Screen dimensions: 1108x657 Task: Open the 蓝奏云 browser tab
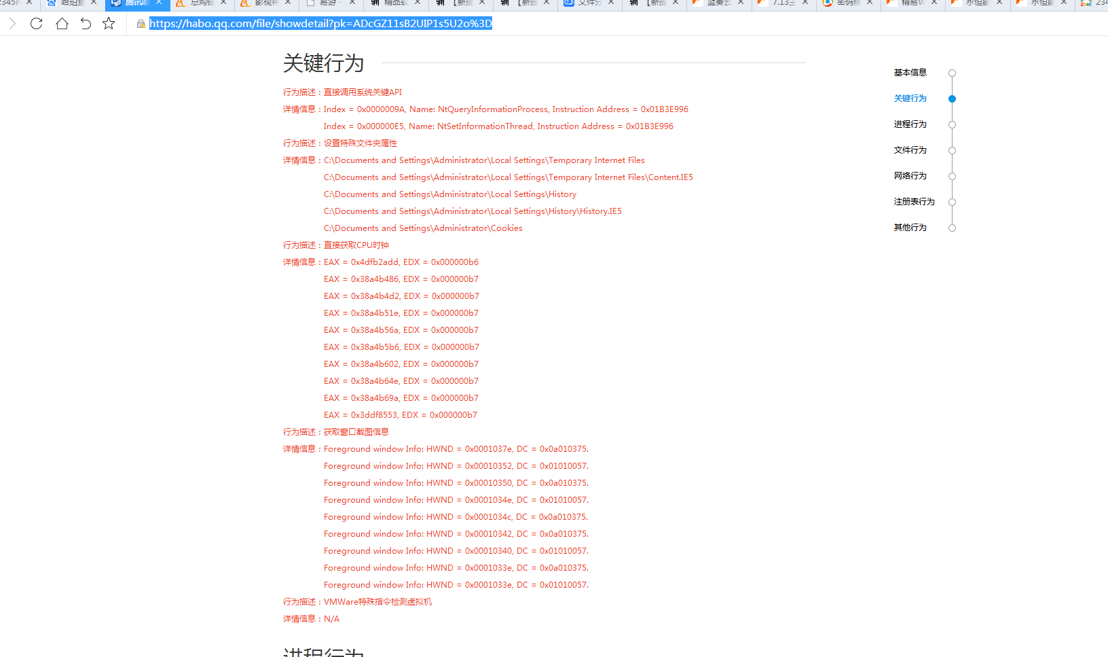tap(718, 3)
